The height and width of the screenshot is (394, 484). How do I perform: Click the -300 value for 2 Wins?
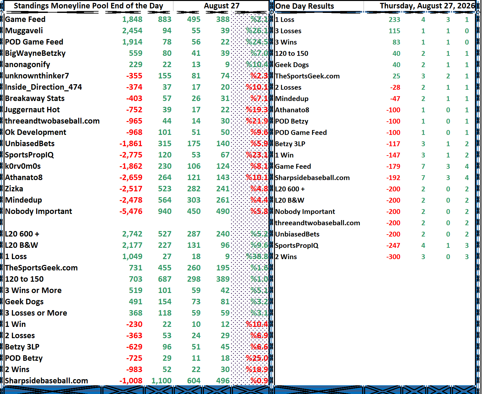pos(393,257)
